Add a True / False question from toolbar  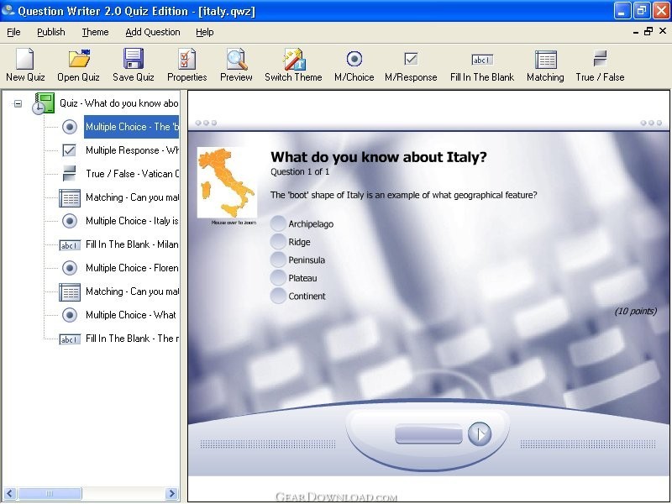pyautogui.click(x=600, y=59)
